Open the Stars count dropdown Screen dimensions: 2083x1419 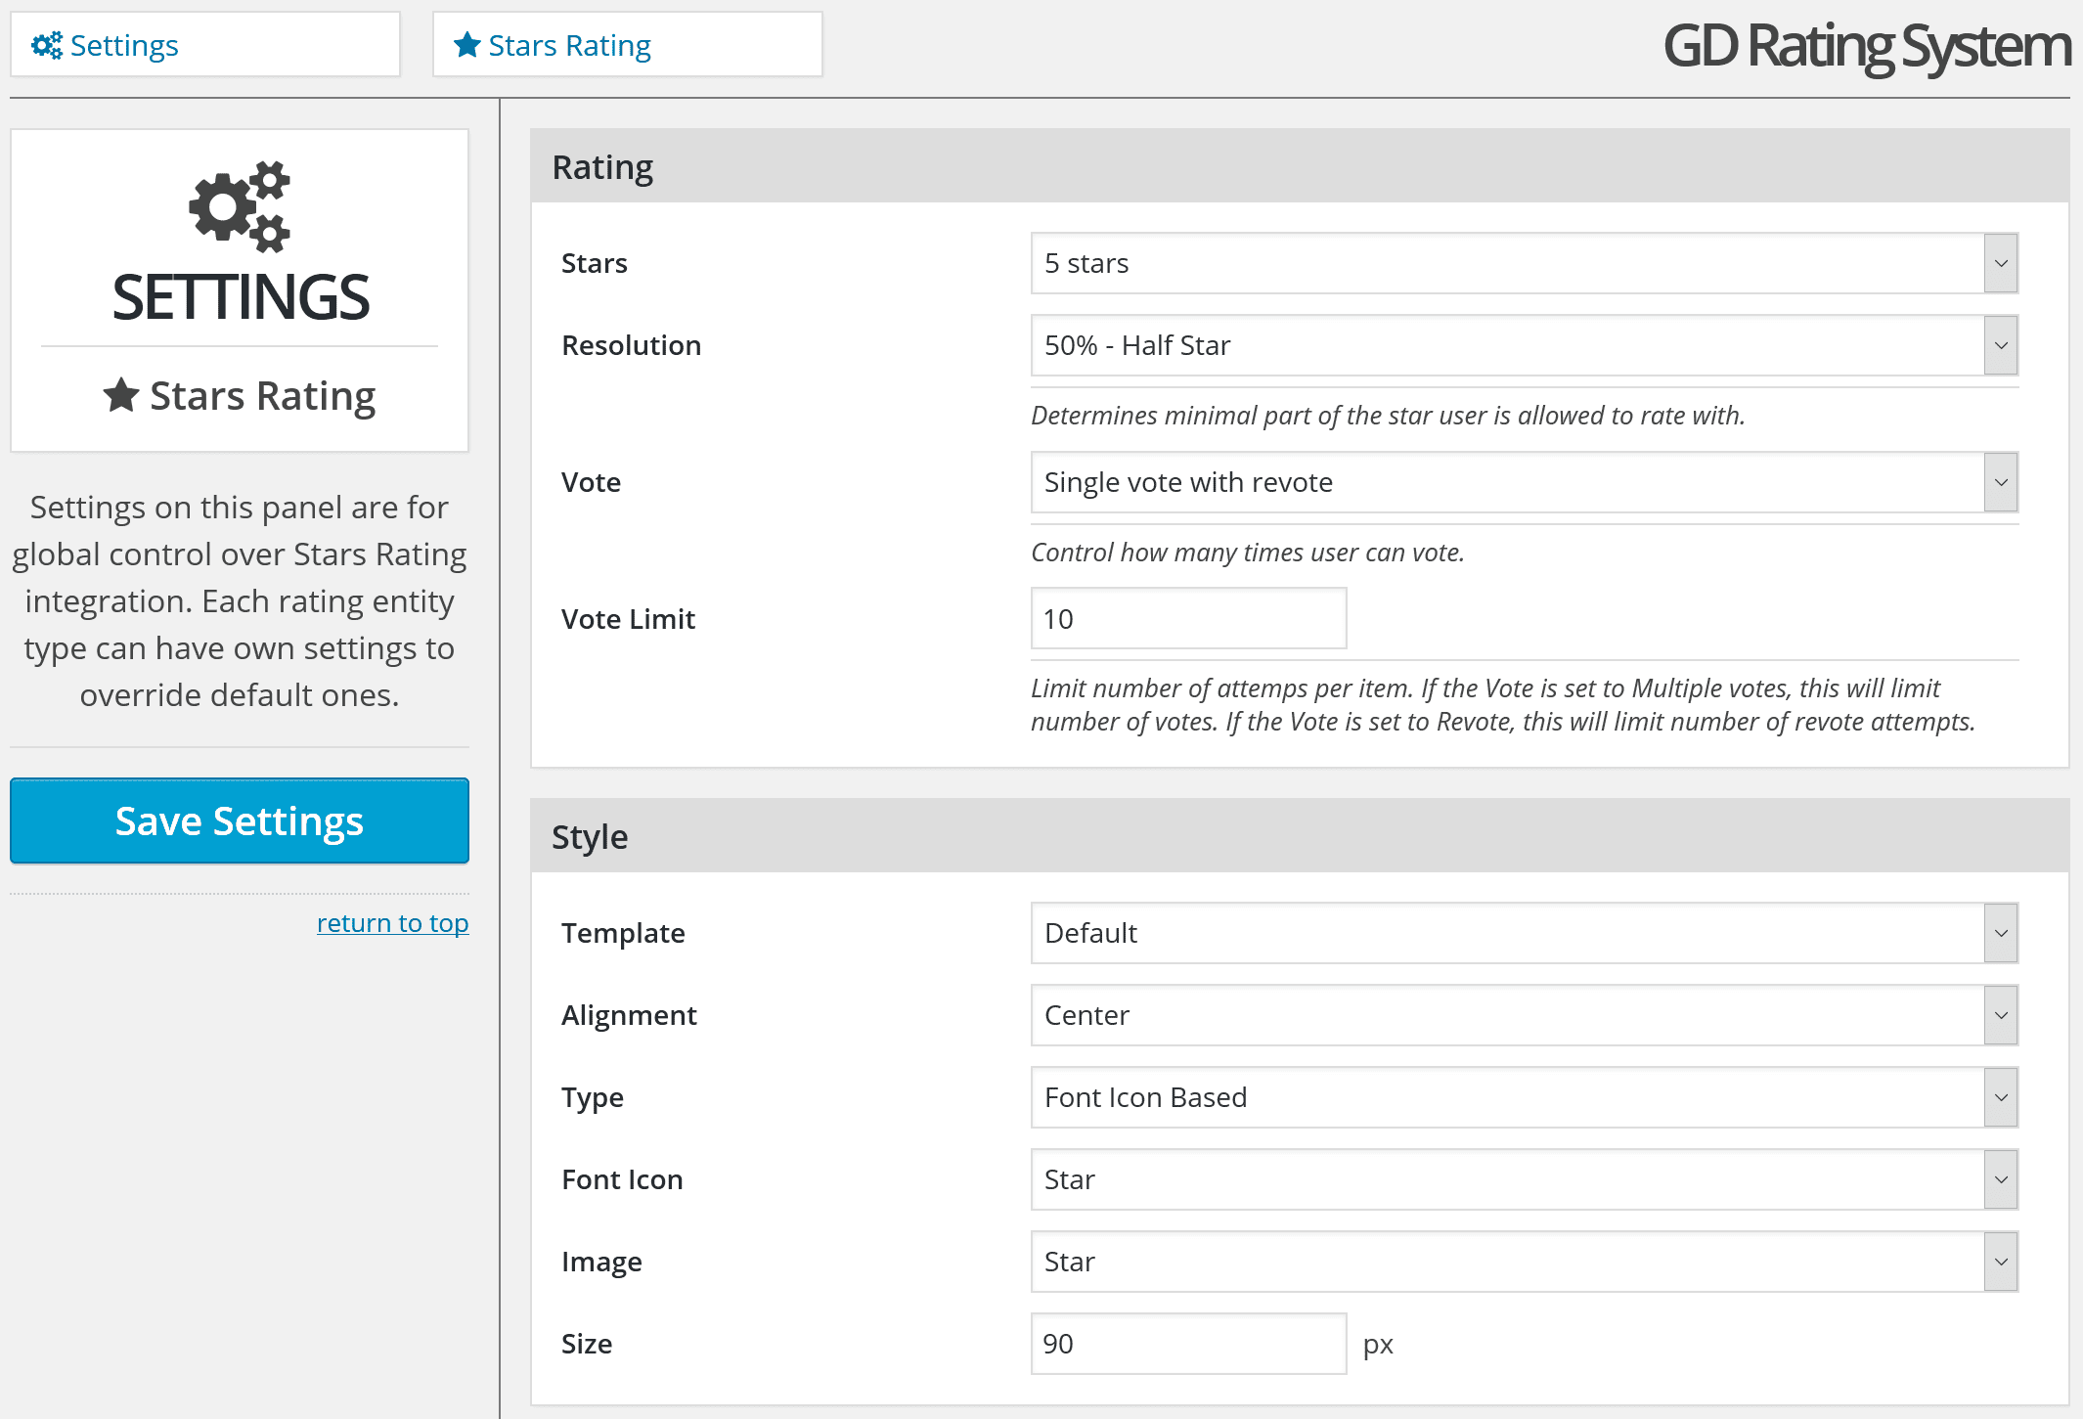(1525, 263)
